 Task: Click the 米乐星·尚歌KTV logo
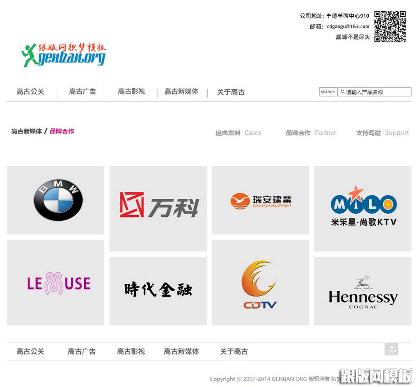pos(362,208)
